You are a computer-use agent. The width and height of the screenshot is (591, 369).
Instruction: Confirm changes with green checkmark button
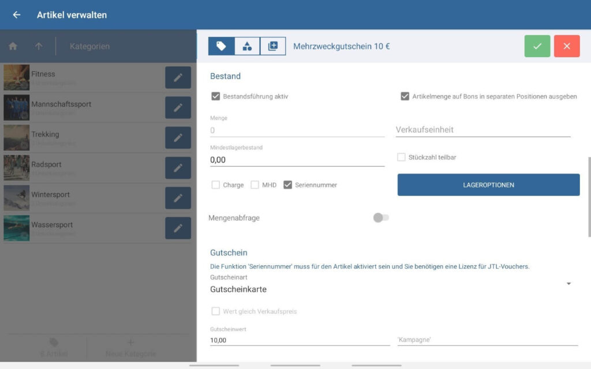point(537,46)
